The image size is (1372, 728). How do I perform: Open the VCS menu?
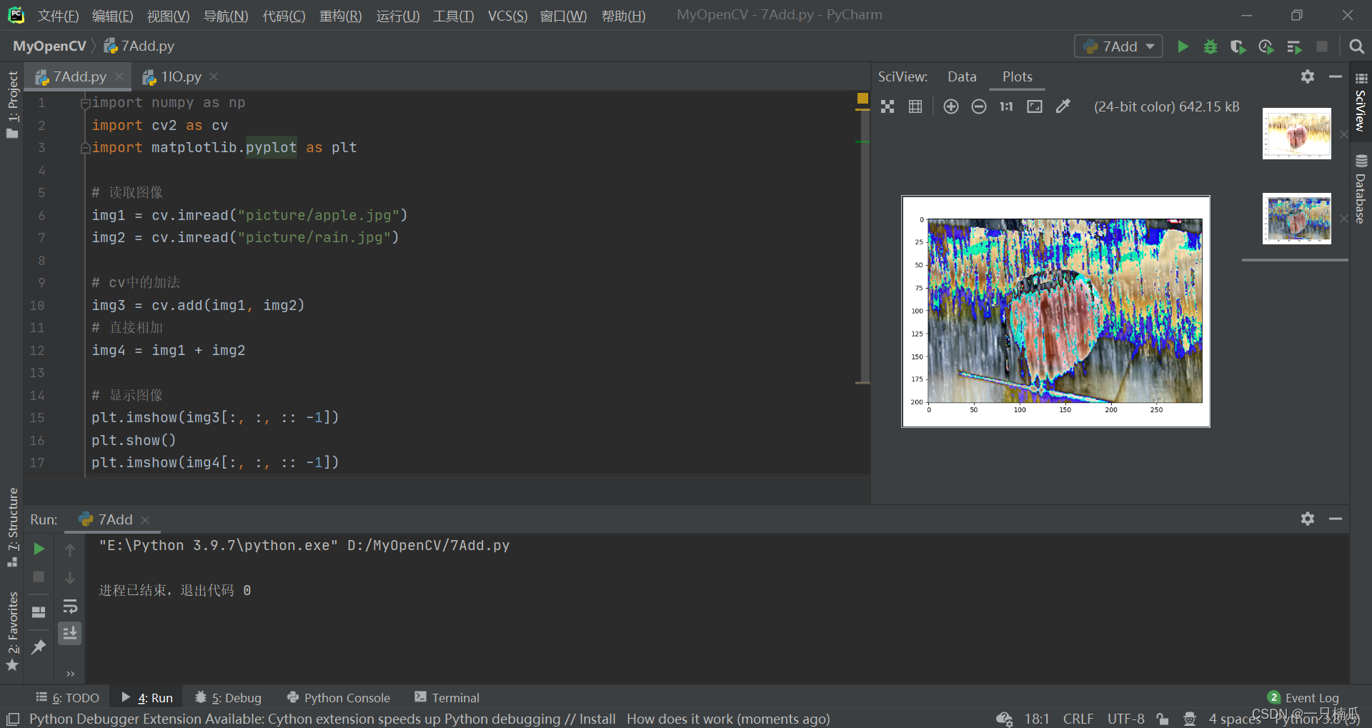(507, 15)
